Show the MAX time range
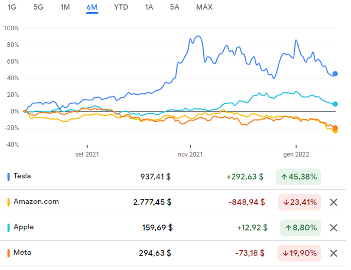This screenshot has height=270, width=351. coord(204,7)
